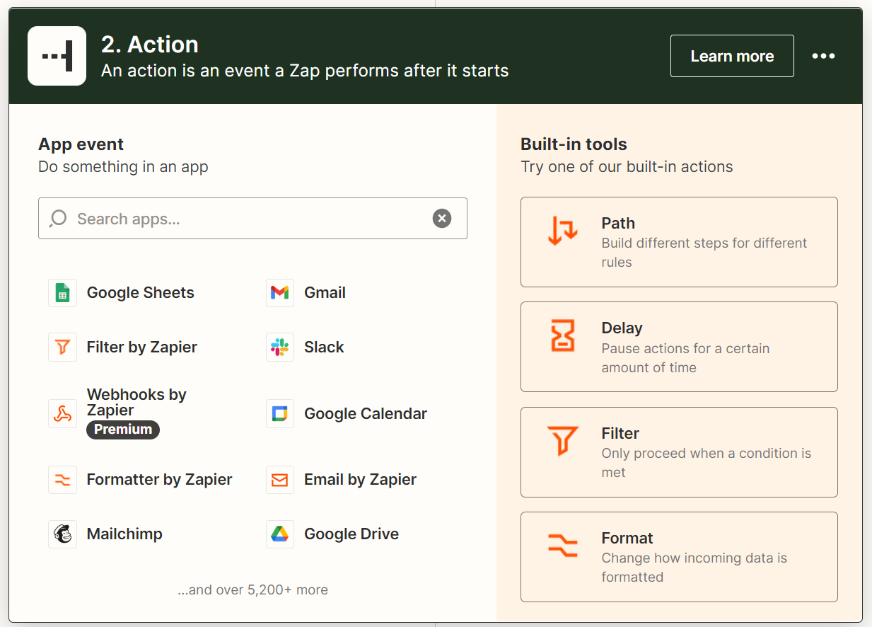Screen dimensions: 872x627
Task: Click the Mailchimp monkey icon
Action: point(62,534)
